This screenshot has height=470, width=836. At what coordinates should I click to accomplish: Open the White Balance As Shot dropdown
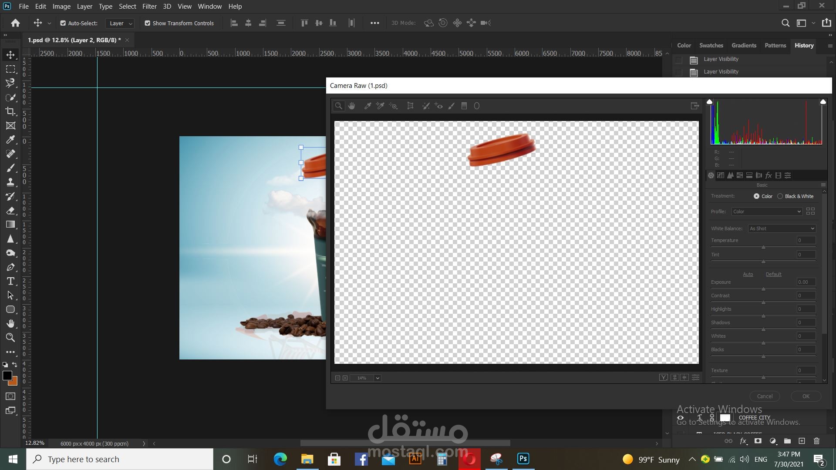click(782, 228)
